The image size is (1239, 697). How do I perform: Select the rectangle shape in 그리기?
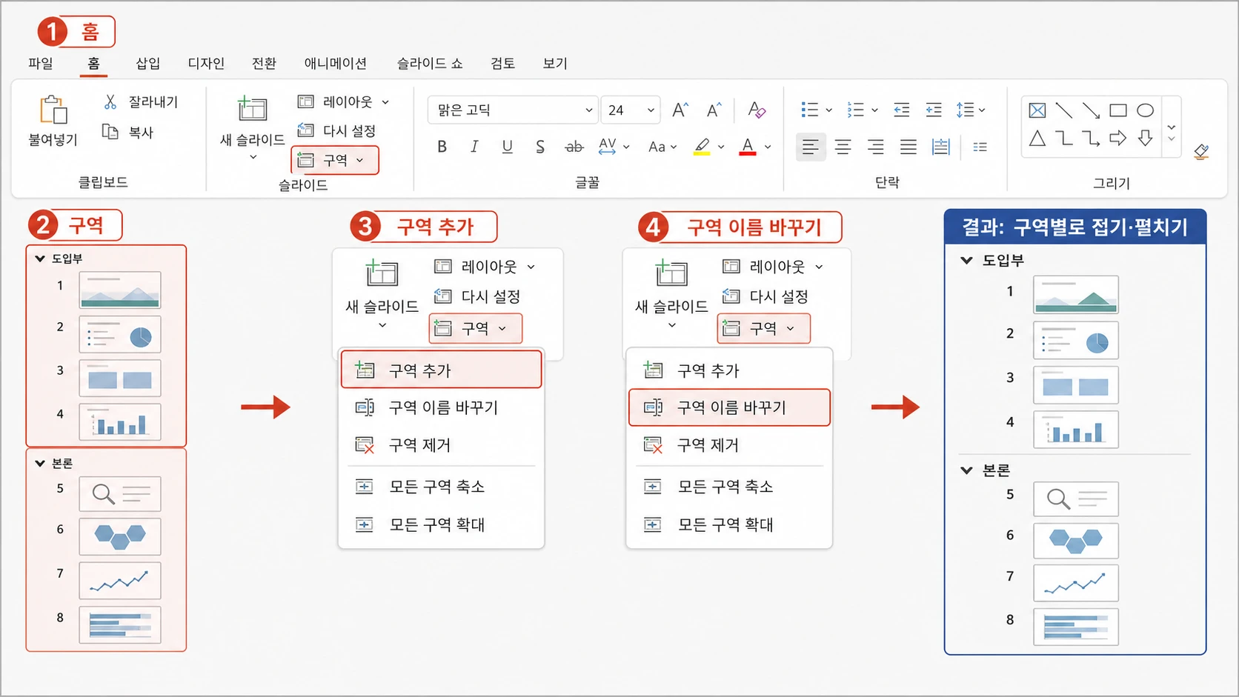(1118, 110)
